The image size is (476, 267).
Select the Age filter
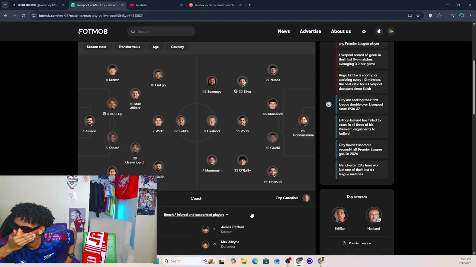(x=155, y=47)
